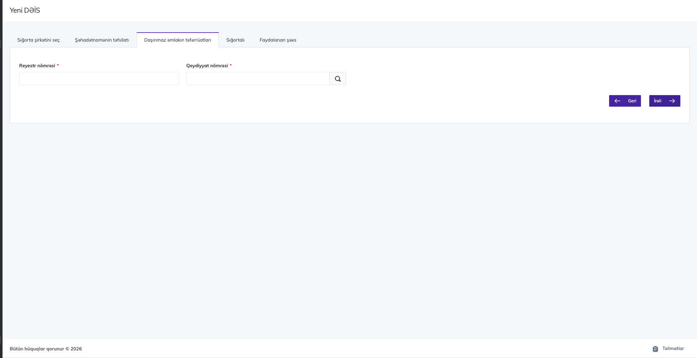697x358 pixels.
Task: Open the Təlimatlar link text
Action: 673,349
